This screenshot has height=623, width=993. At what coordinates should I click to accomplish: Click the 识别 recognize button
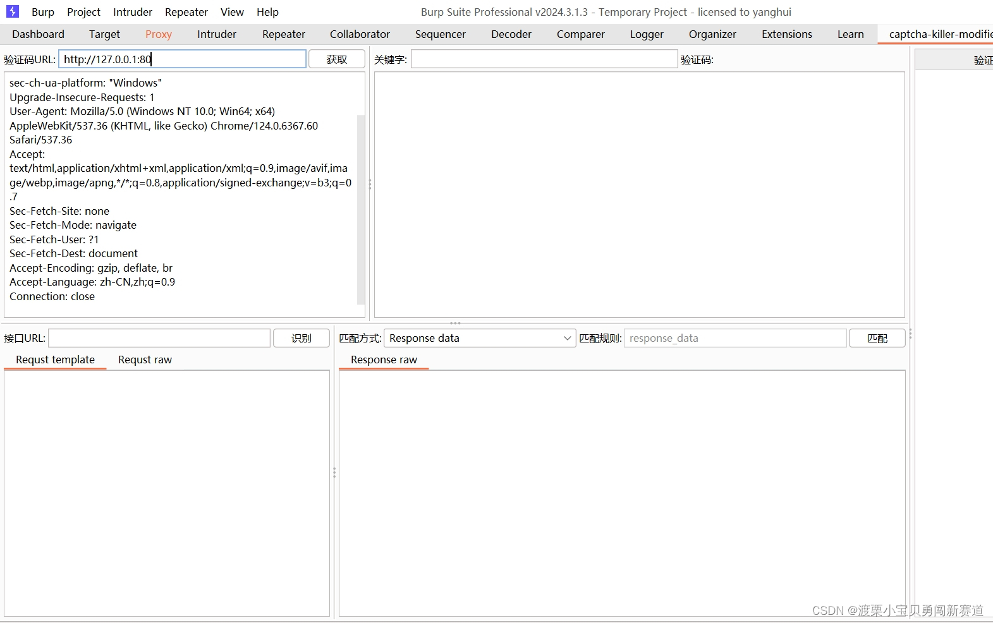[302, 338]
